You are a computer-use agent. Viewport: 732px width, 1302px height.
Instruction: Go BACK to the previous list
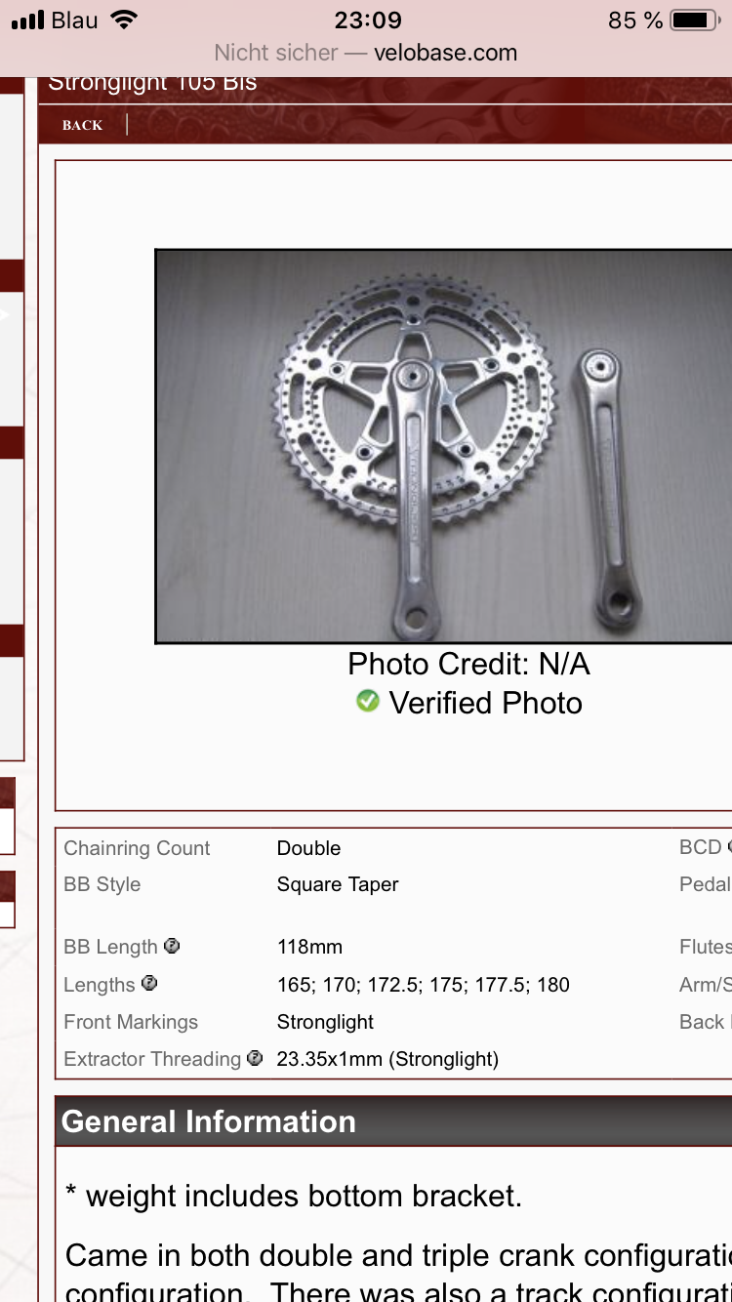pyautogui.click(x=82, y=125)
